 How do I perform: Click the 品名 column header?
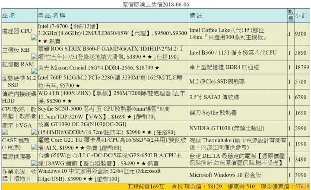tap(9, 16)
